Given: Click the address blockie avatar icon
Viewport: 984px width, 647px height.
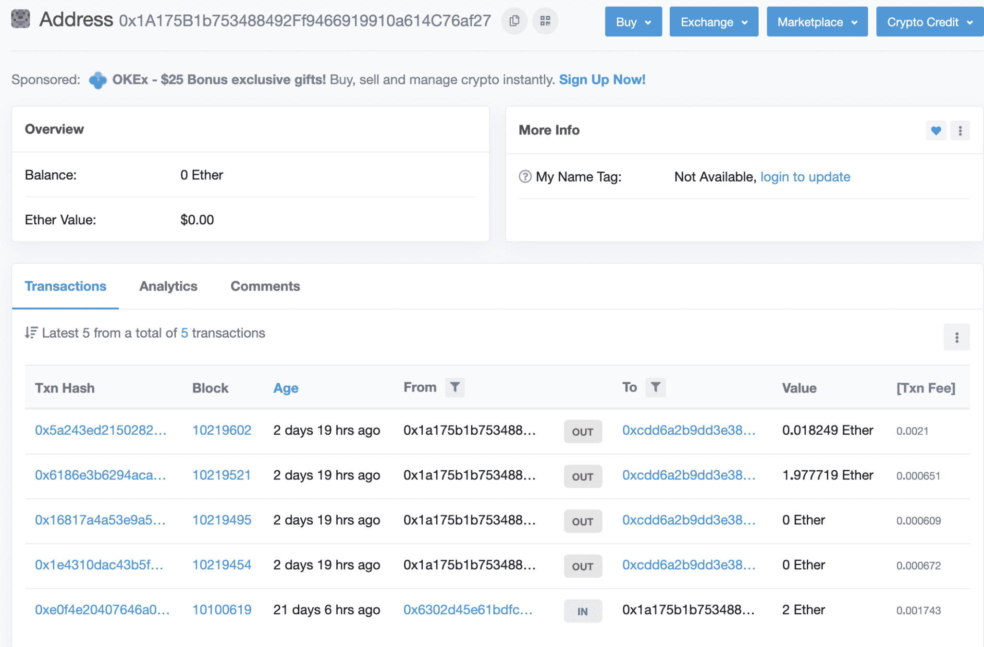Looking at the screenshot, I should (x=21, y=19).
